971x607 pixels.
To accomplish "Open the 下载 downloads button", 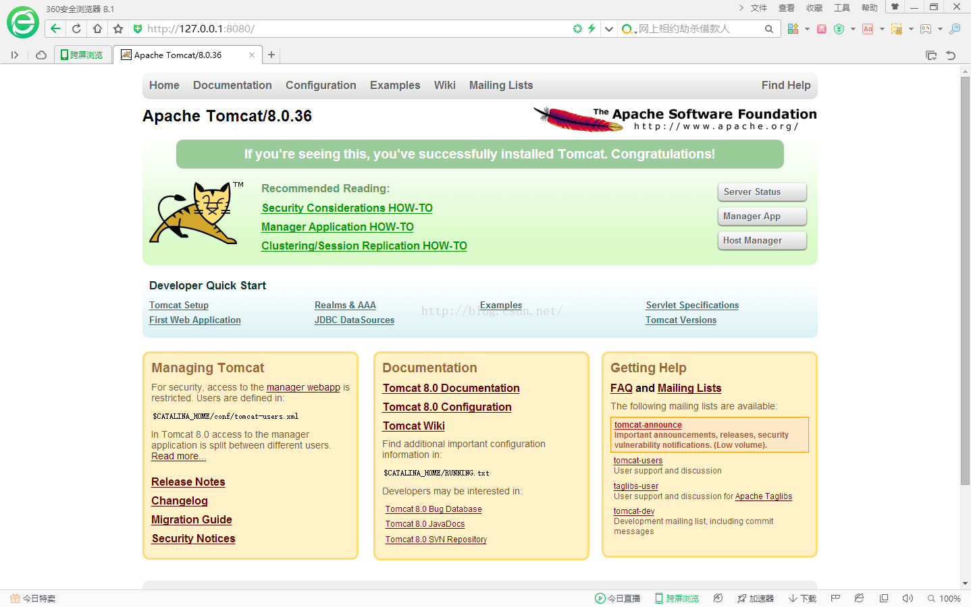I will [802, 598].
